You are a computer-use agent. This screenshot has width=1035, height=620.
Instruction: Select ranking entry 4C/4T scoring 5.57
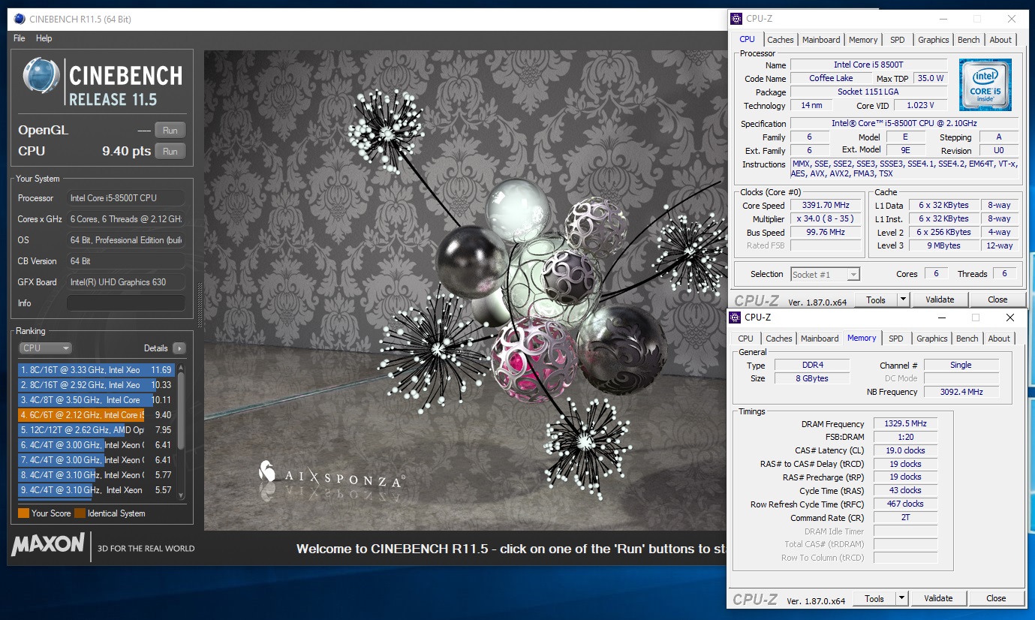coord(97,490)
